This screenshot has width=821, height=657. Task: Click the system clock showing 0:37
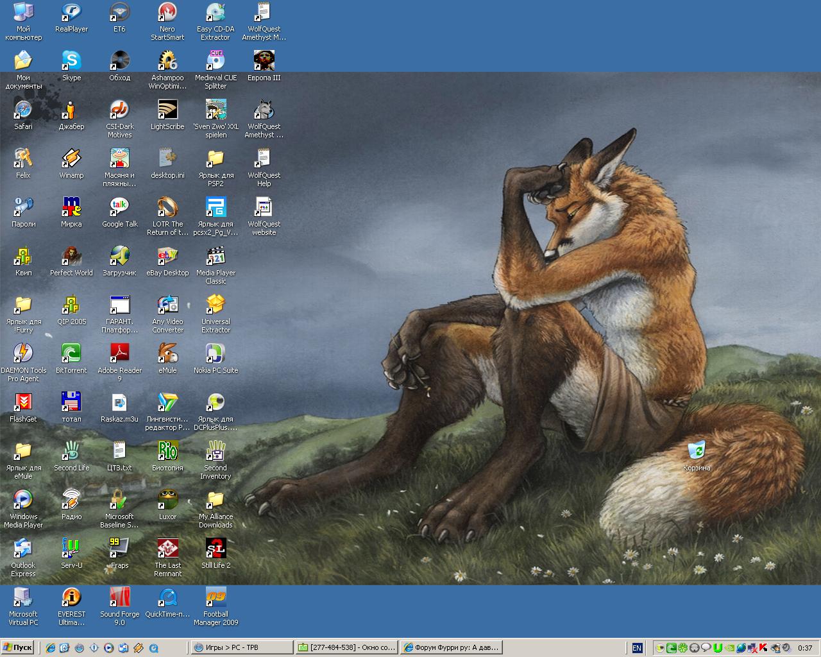[x=805, y=648]
